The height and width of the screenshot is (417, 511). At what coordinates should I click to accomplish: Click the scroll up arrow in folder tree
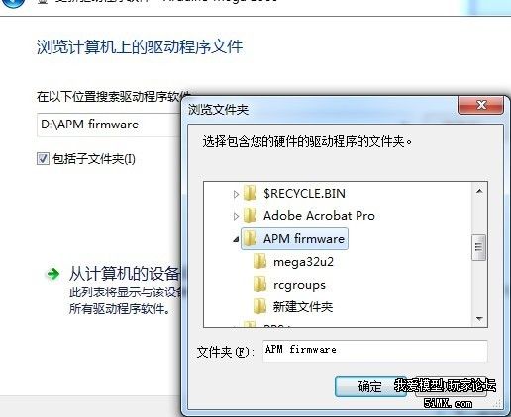coord(479,191)
